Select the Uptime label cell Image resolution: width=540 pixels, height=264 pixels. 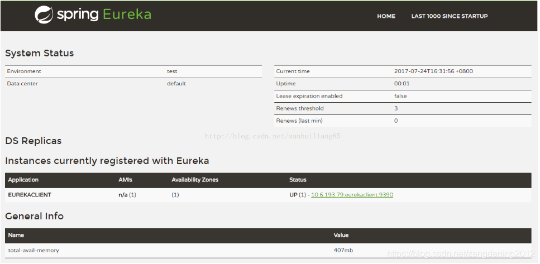[286, 84]
